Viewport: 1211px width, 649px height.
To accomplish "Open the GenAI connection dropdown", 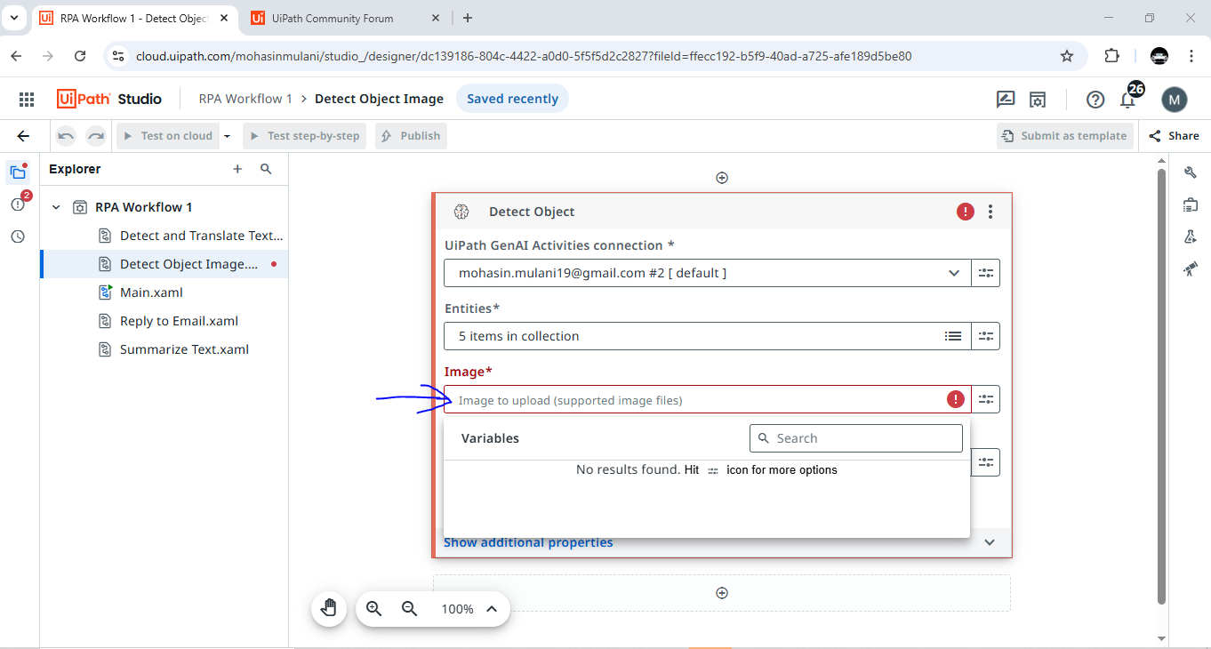I will pos(708,273).
